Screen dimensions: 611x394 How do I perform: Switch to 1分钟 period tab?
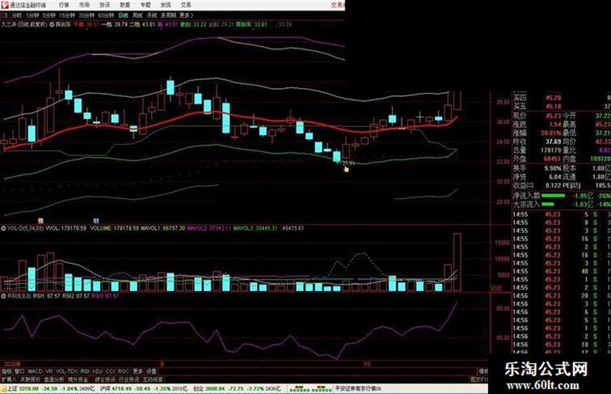click(32, 16)
